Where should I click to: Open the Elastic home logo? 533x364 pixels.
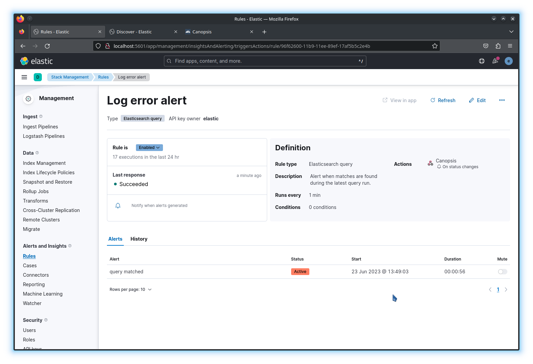[x=36, y=61]
